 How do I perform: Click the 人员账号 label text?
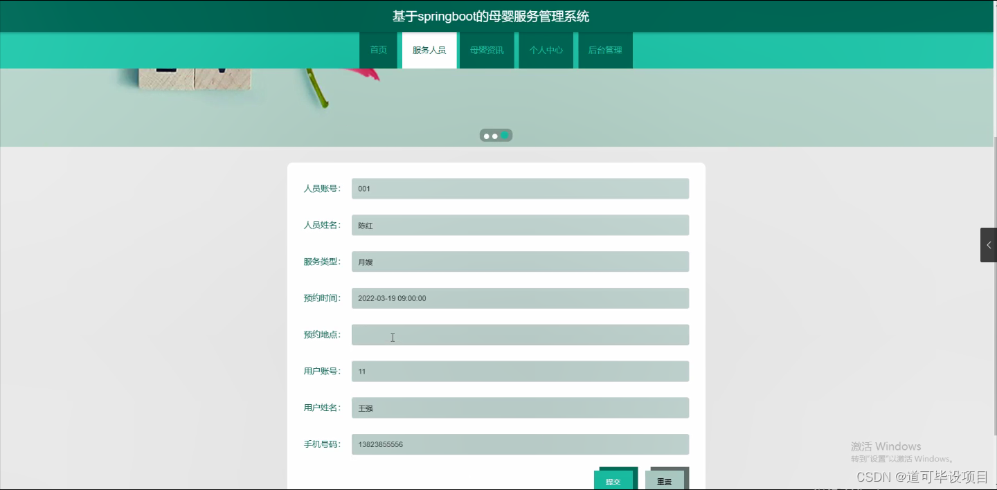(x=322, y=188)
